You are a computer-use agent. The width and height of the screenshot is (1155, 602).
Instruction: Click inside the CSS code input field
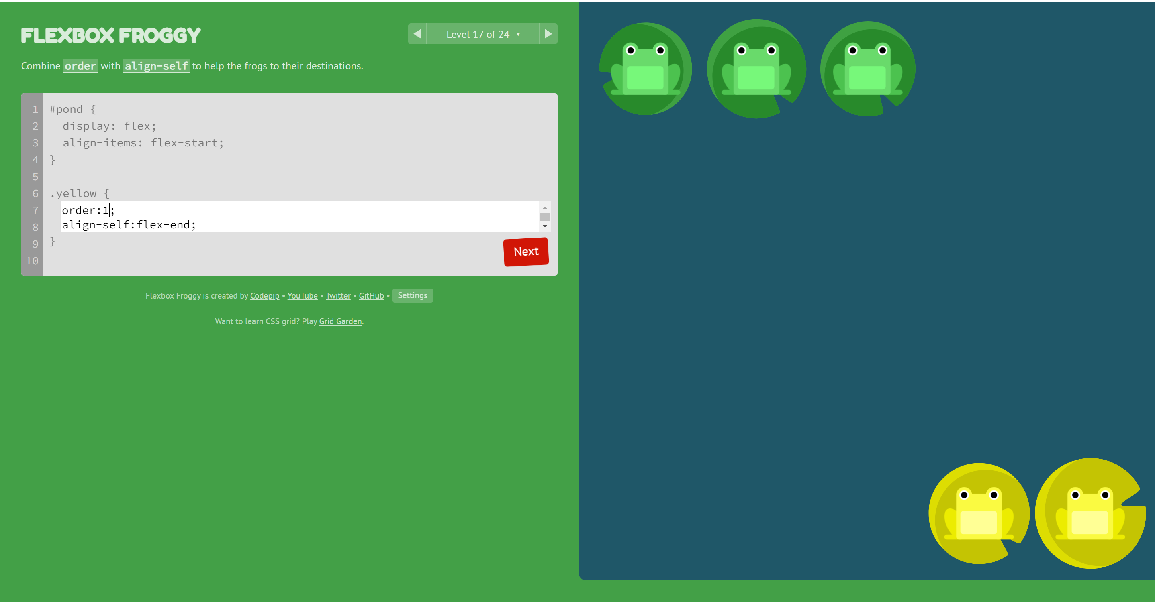(269, 217)
